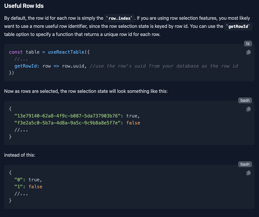Click the Useful Row Ids heading
Image resolution: width=259 pixels, height=217 pixels.
point(24,6)
